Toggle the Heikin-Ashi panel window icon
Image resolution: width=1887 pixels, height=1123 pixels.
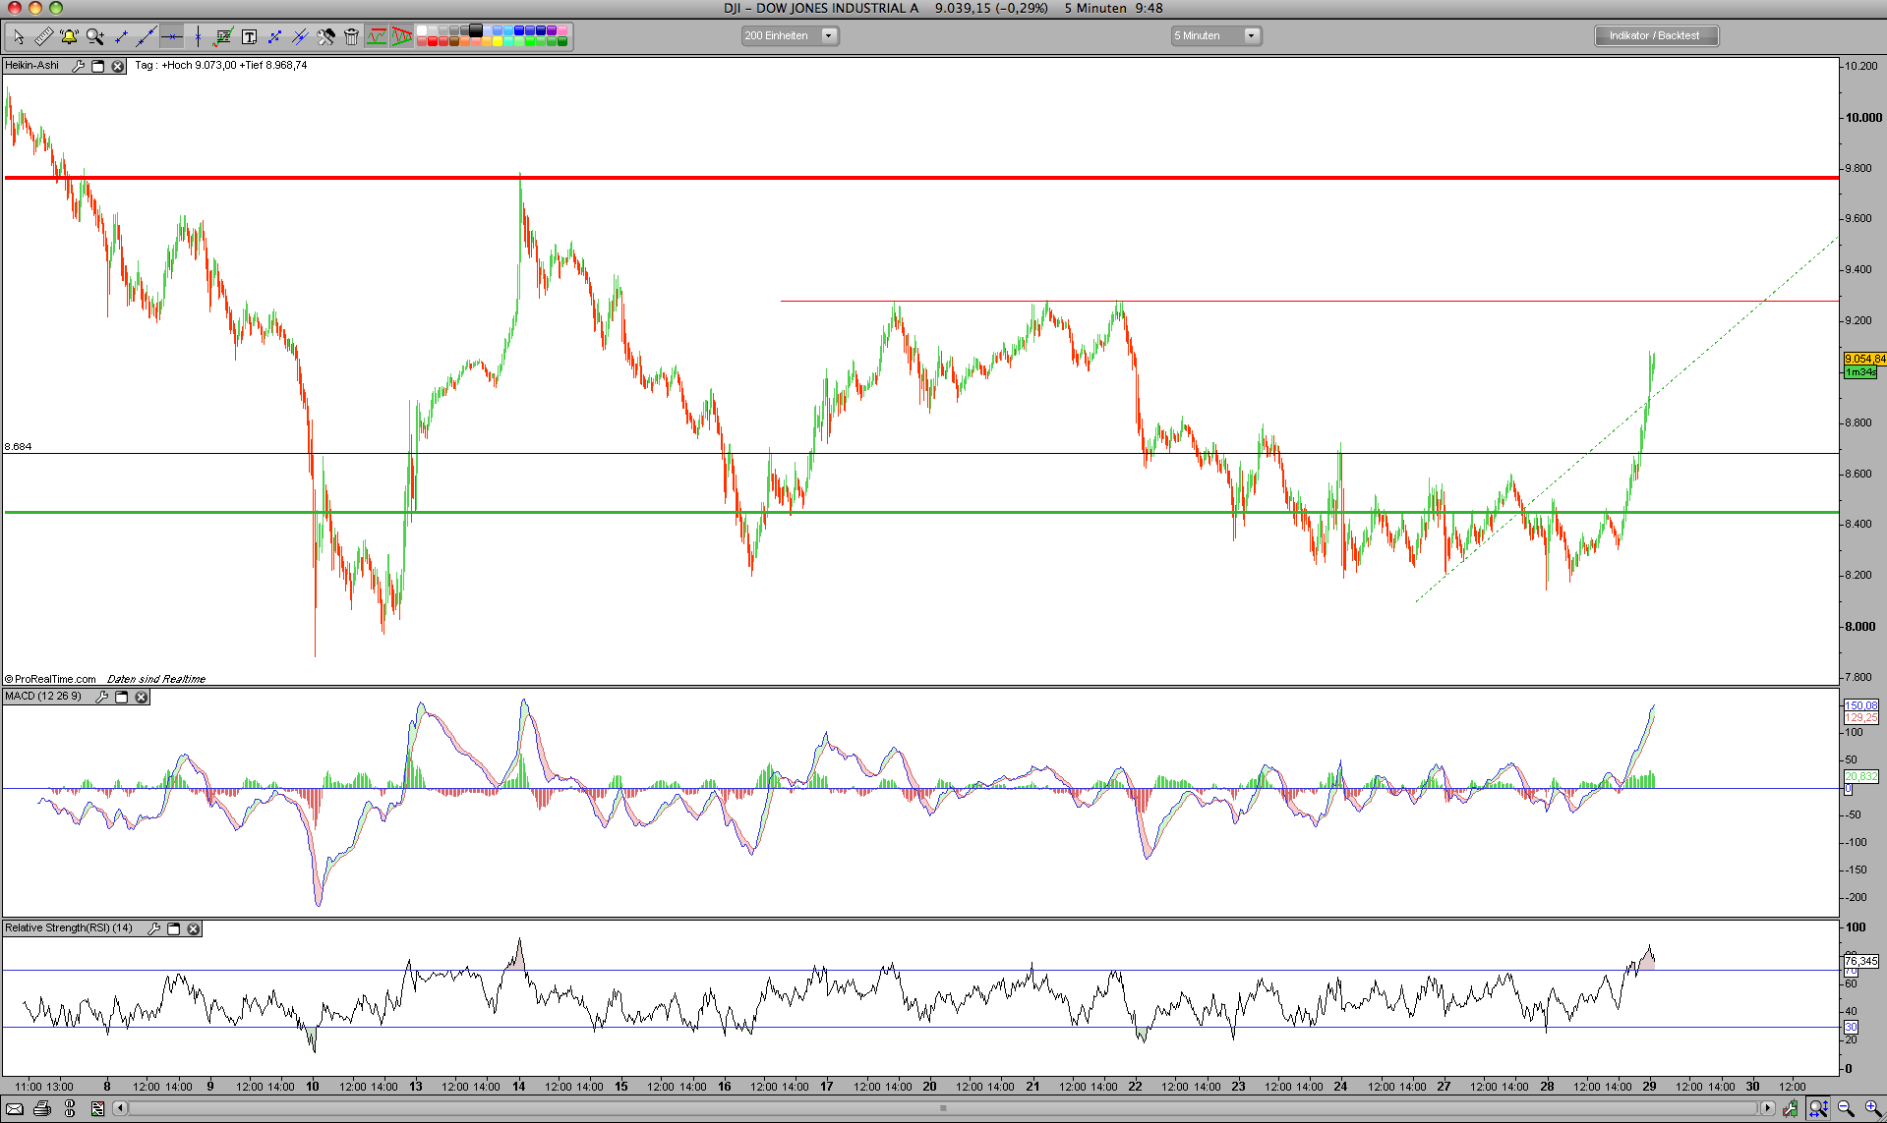pyautogui.click(x=97, y=66)
